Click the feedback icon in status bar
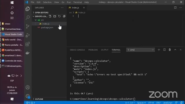The image size is (185, 104). [x=176, y=103]
